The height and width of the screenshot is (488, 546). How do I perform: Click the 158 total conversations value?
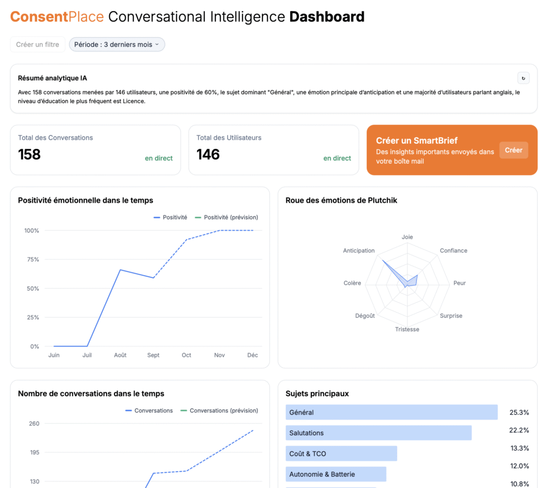pyautogui.click(x=30, y=154)
